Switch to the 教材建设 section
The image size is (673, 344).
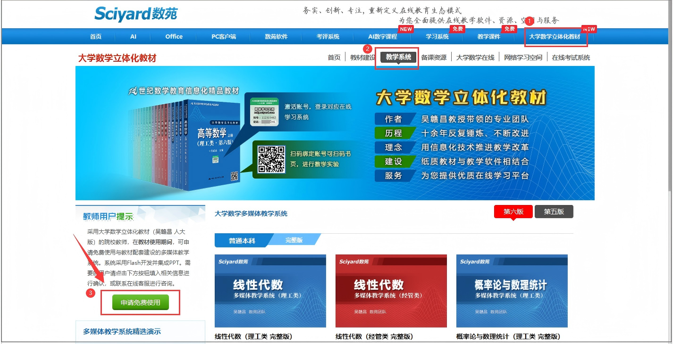(x=362, y=57)
